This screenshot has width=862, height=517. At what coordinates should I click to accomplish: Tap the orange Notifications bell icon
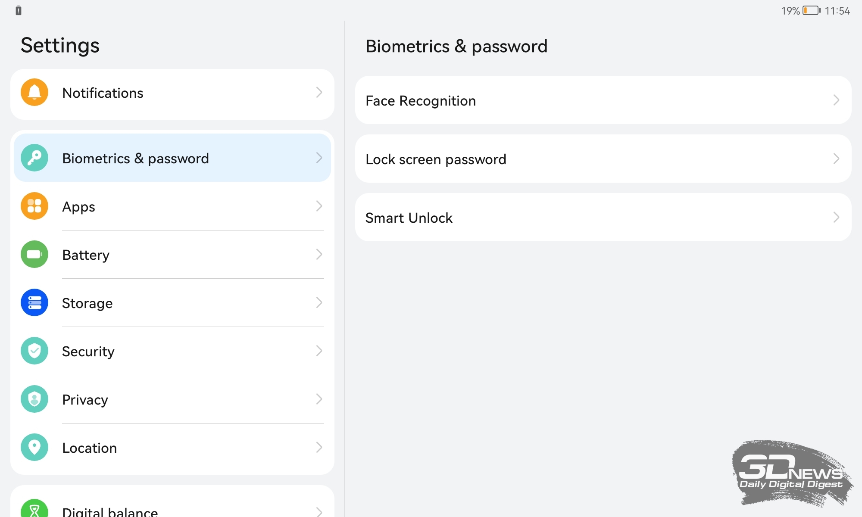[x=34, y=92]
